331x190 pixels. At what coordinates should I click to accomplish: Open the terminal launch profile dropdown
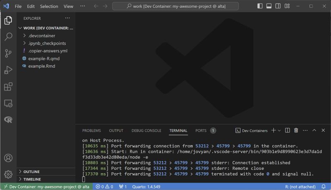pyautogui.click(x=279, y=131)
